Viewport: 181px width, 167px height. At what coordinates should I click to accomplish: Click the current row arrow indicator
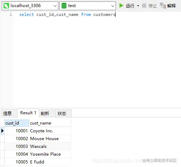pyautogui.click(x=2, y=131)
